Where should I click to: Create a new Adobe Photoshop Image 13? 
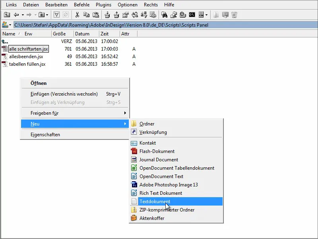[x=176, y=184]
